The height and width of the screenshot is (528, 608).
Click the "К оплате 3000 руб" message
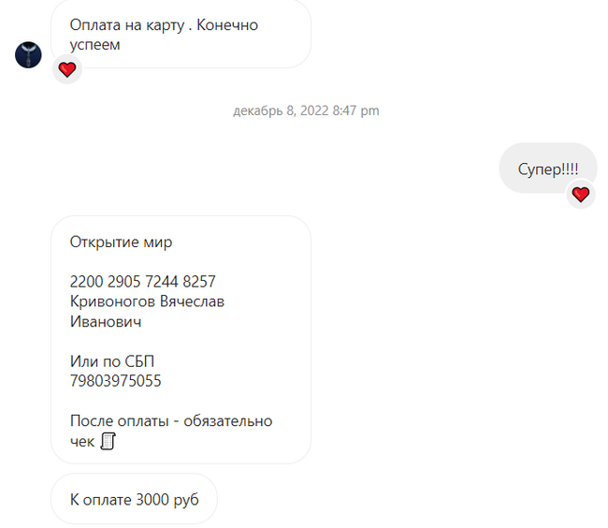click(x=134, y=499)
